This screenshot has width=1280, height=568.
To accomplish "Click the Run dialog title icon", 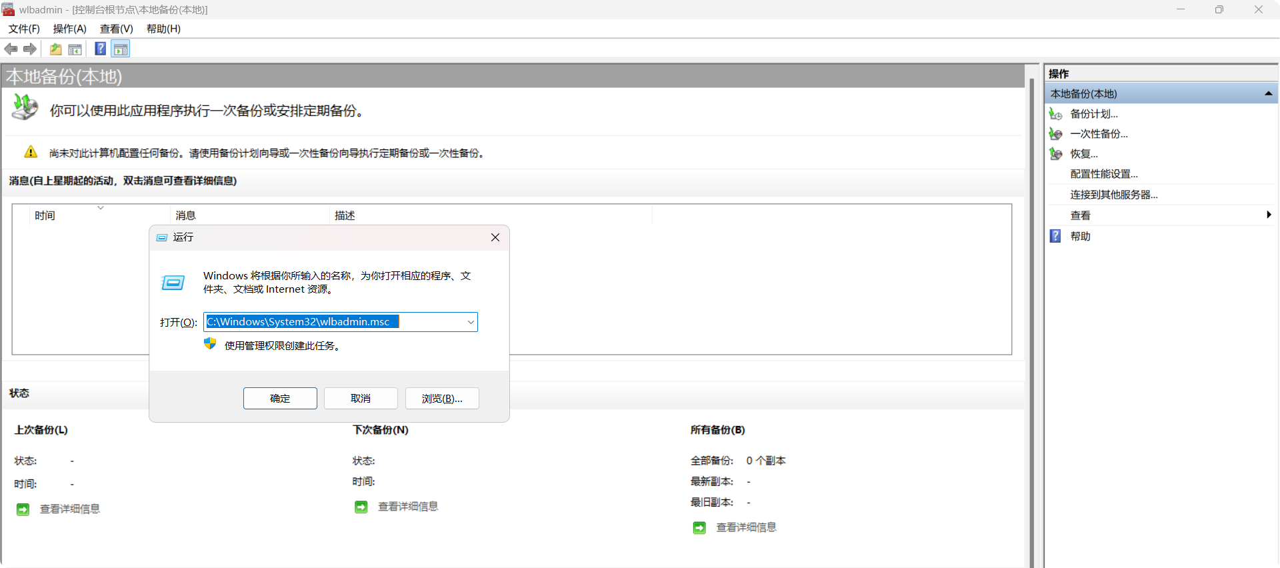I will pyautogui.click(x=162, y=237).
